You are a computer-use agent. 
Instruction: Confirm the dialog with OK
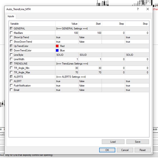[x=107, y=150]
